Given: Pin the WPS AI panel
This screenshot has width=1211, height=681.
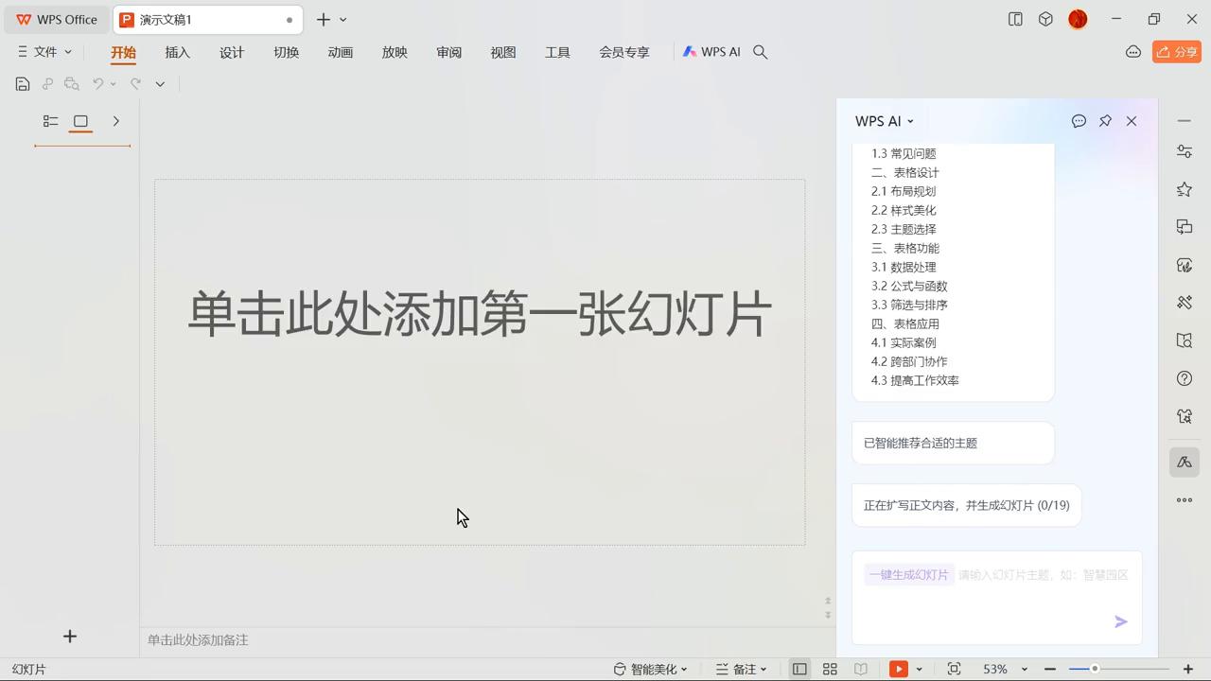Looking at the screenshot, I should (x=1105, y=120).
